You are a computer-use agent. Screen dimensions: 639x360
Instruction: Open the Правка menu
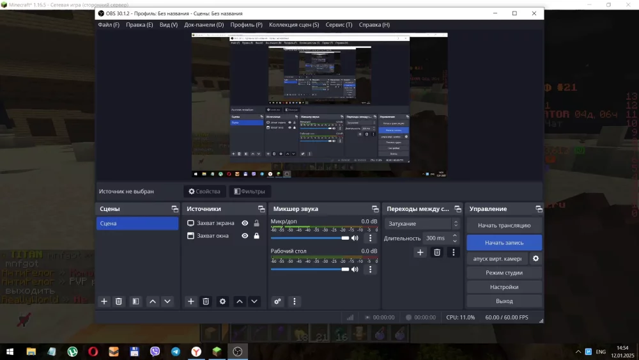coord(139,24)
